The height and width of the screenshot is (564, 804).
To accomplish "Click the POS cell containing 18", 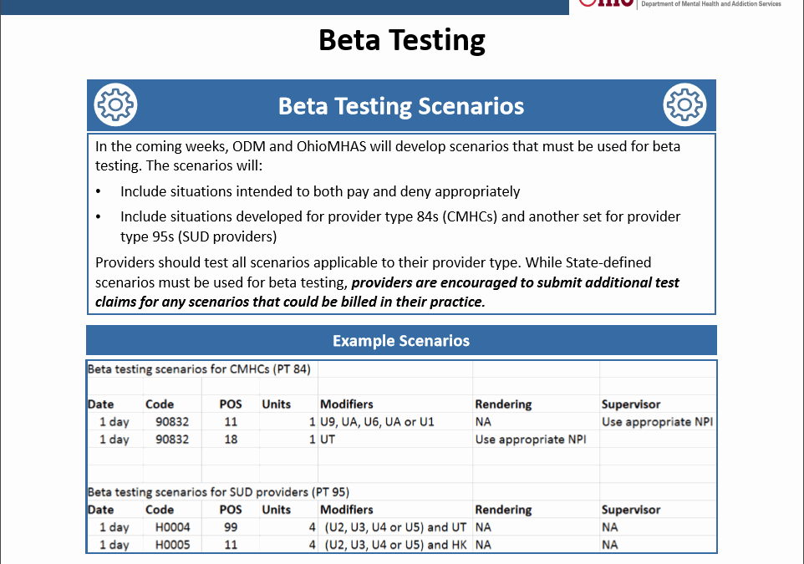I will [x=231, y=440].
